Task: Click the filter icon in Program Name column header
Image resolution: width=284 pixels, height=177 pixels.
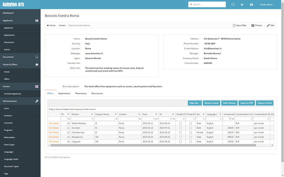Action: click(x=116, y=114)
